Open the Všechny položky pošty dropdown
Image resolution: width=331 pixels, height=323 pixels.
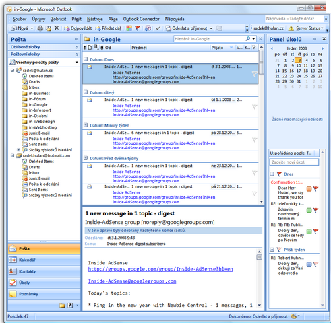click(77, 63)
